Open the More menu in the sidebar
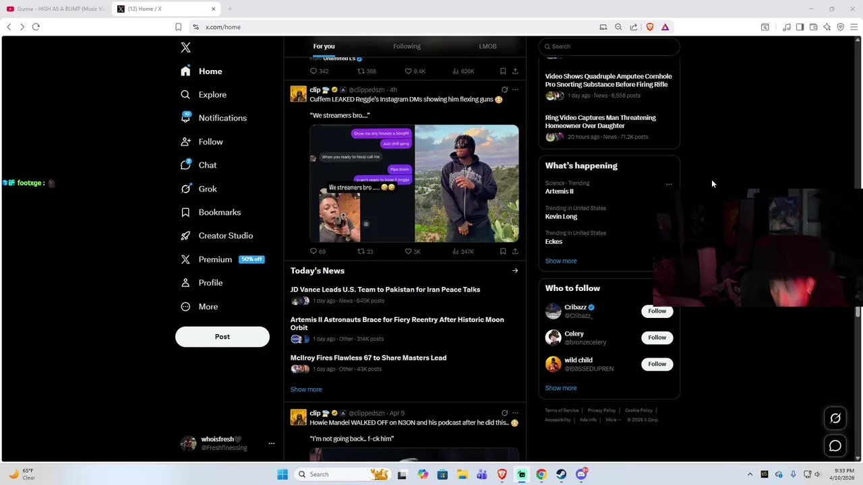This screenshot has width=863, height=485. pyautogui.click(x=199, y=306)
